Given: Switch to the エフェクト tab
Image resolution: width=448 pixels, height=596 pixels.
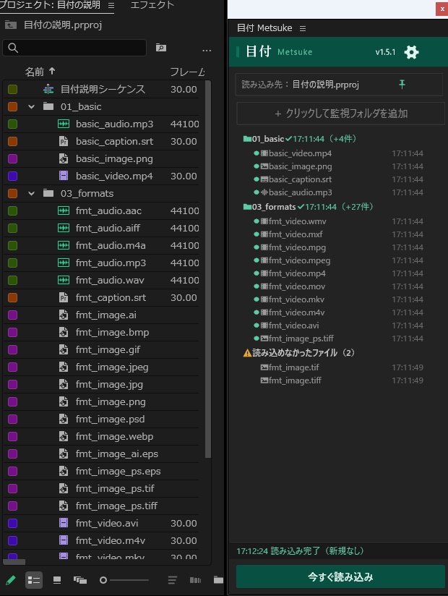Looking at the screenshot, I should pyautogui.click(x=152, y=5).
